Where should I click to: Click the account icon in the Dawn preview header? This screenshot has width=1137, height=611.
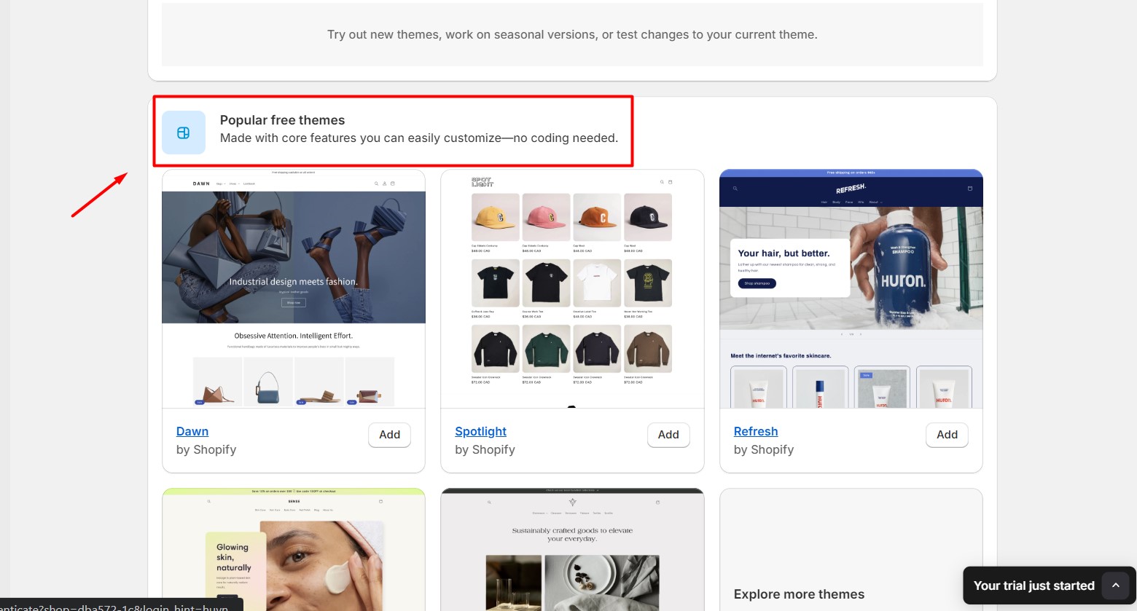point(384,184)
